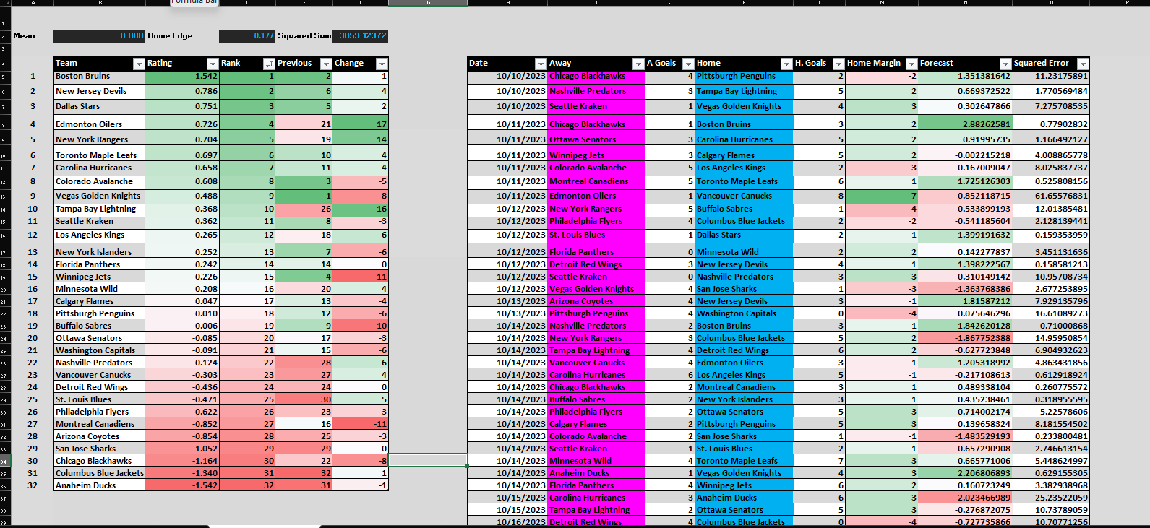The image size is (1150, 528).
Task: Select San Jose Sharks in the Team column
Action: (100, 449)
